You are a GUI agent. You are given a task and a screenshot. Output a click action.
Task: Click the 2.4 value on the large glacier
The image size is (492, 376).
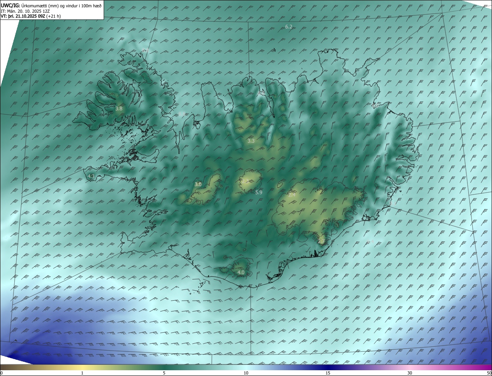292,195
